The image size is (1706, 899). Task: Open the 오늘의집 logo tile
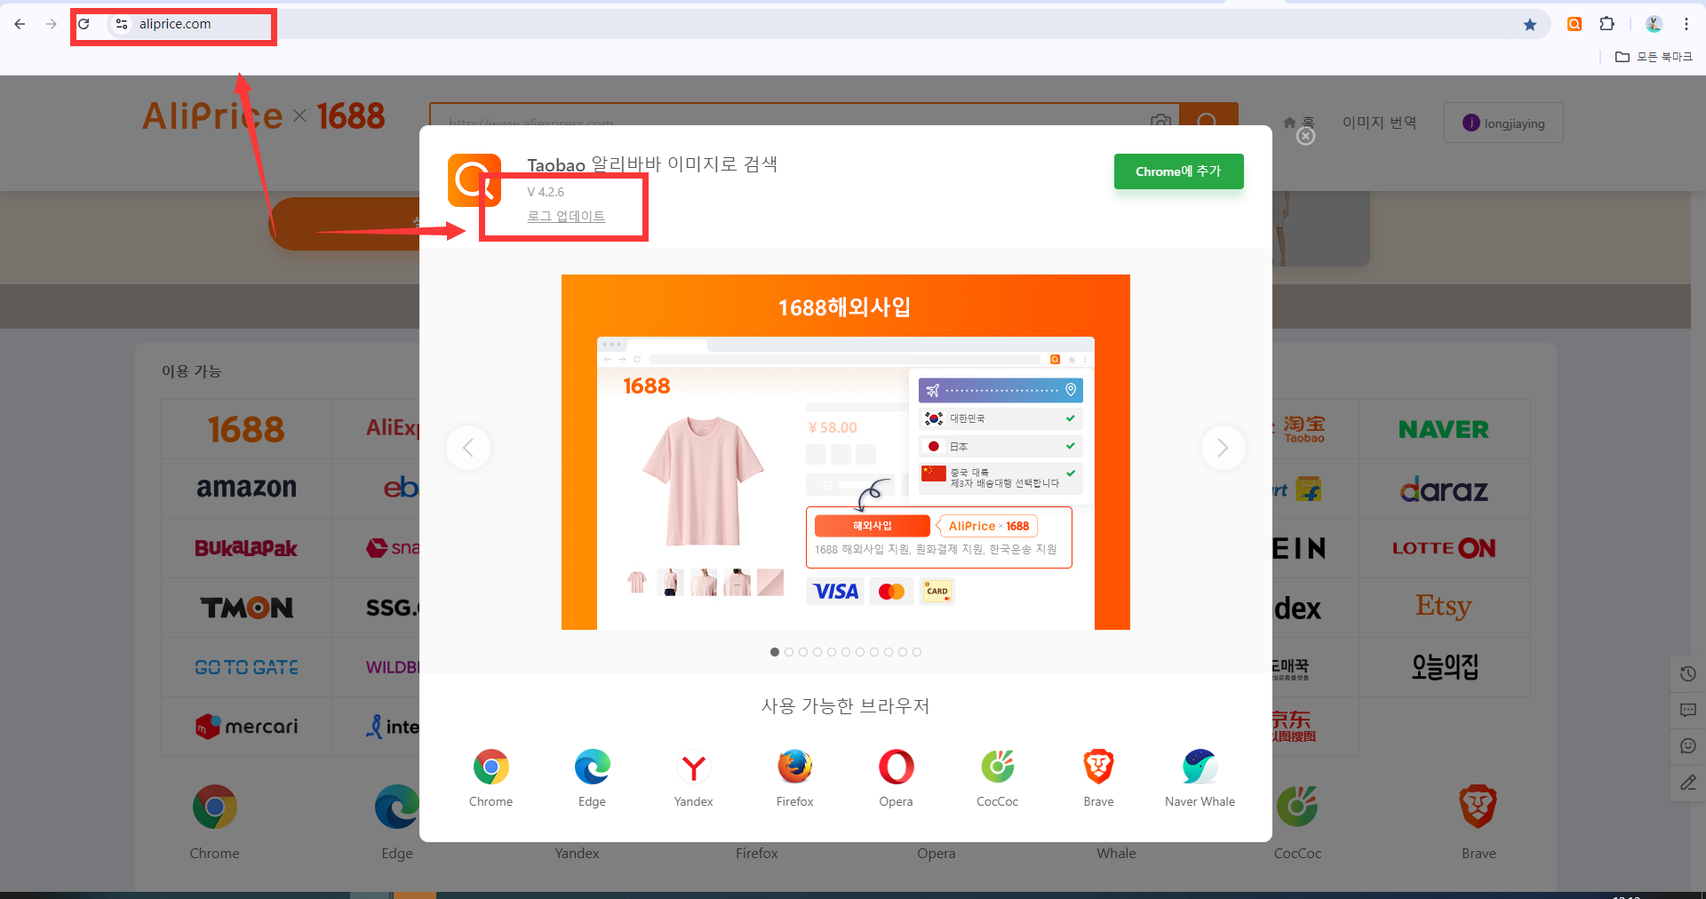pyautogui.click(x=1444, y=667)
